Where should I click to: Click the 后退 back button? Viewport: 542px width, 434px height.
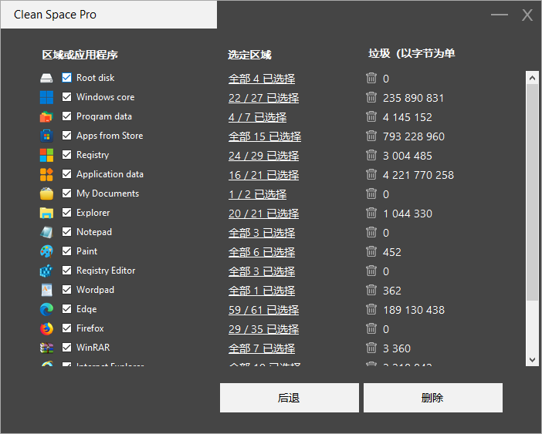point(289,398)
